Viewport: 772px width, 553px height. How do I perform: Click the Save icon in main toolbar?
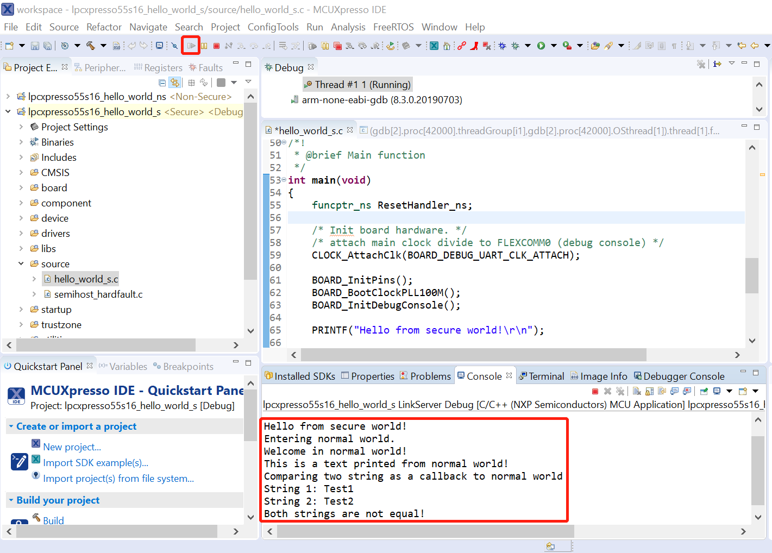(35, 46)
